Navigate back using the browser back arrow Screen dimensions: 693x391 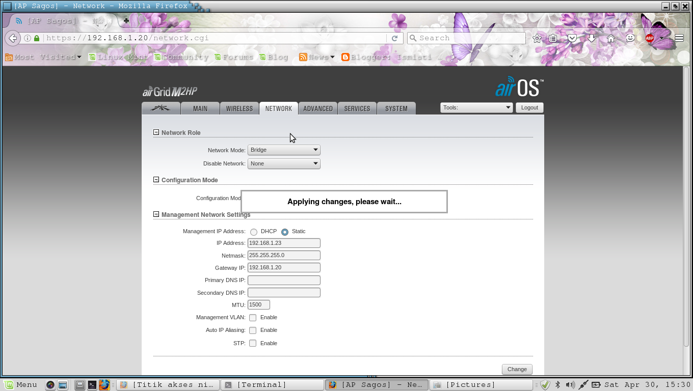click(x=12, y=38)
